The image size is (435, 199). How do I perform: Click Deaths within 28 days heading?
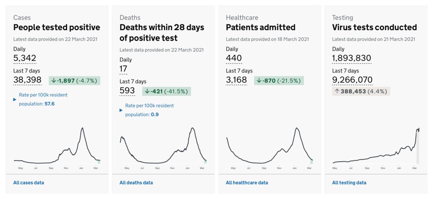tap(162, 33)
